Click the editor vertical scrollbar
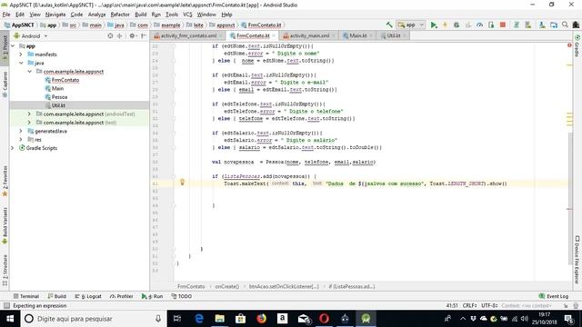Viewport: 582px width, 327px height. (x=570, y=198)
